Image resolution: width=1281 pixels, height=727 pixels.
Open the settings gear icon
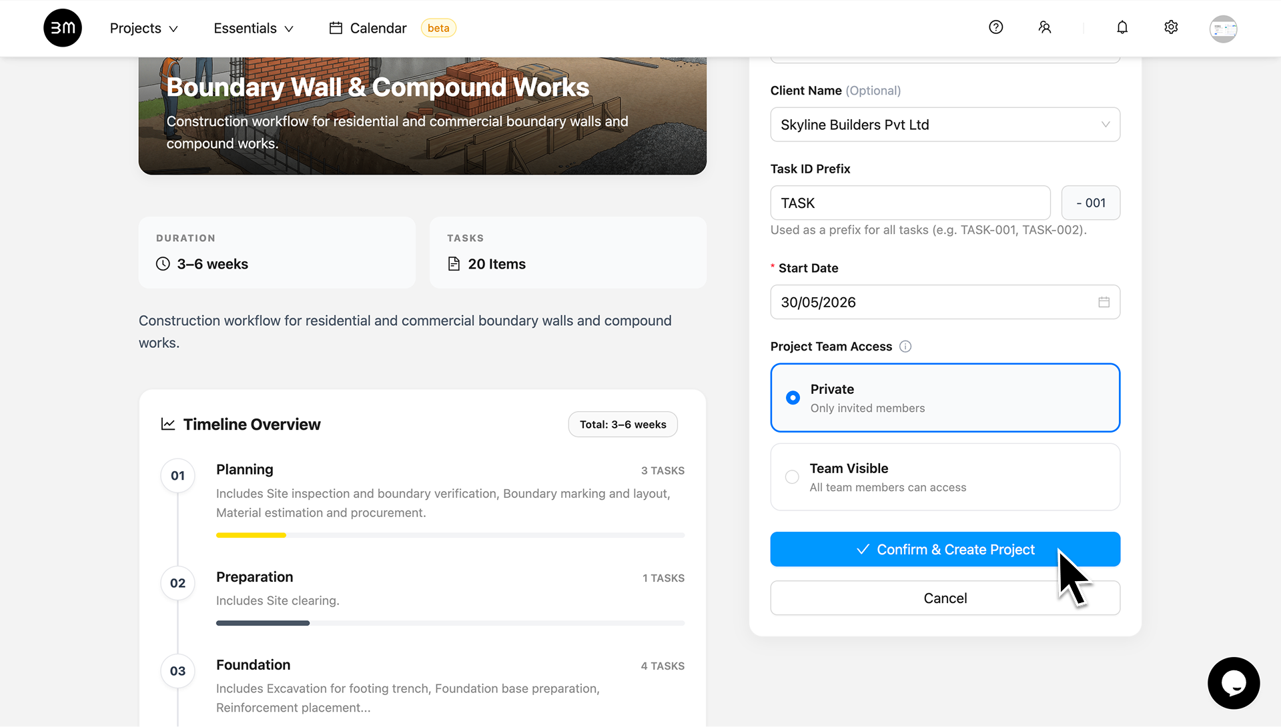[x=1171, y=27]
